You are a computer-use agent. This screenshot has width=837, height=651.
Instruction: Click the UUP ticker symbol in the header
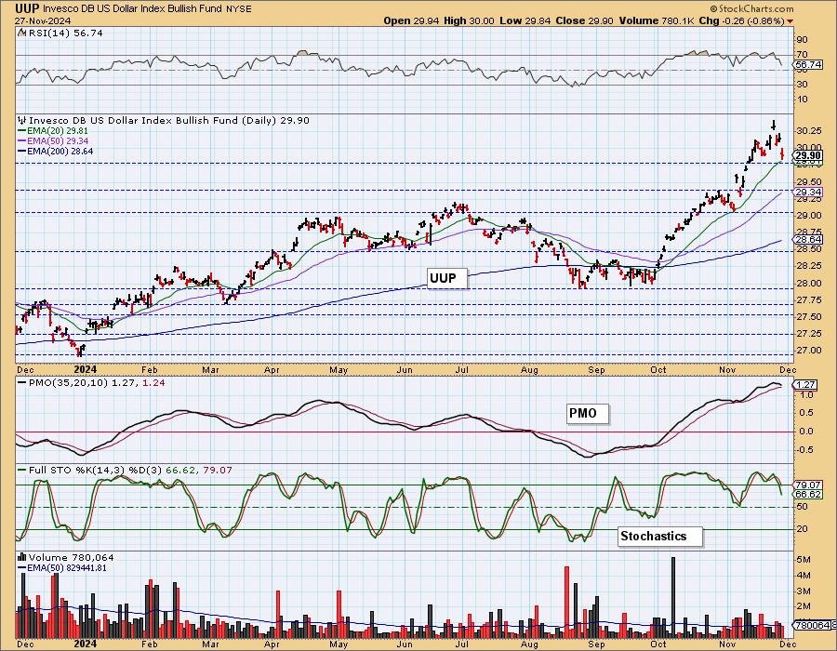click(27, 8)
